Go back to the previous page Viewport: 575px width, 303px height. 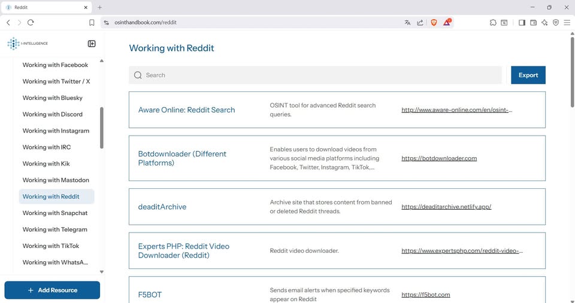click(x=8, y=22)
